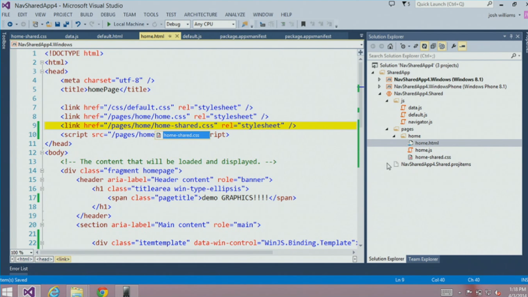Collapse the body element at line 12
This screenshot has height=297, width=528.
(x=42, y=152)
